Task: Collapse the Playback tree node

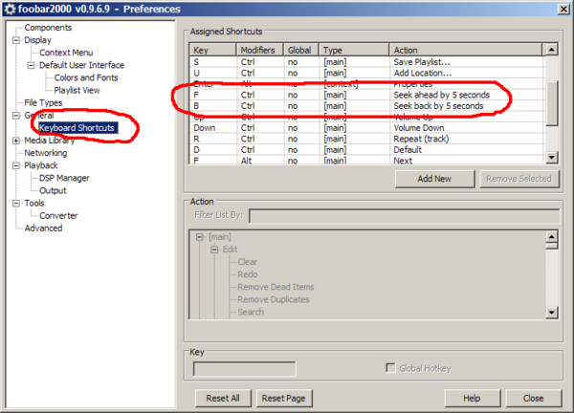Action: (16, 165)
